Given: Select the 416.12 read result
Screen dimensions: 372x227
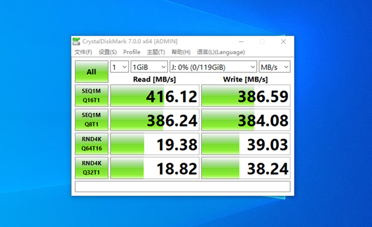Looking at the screenshot, I should point(155,96).
